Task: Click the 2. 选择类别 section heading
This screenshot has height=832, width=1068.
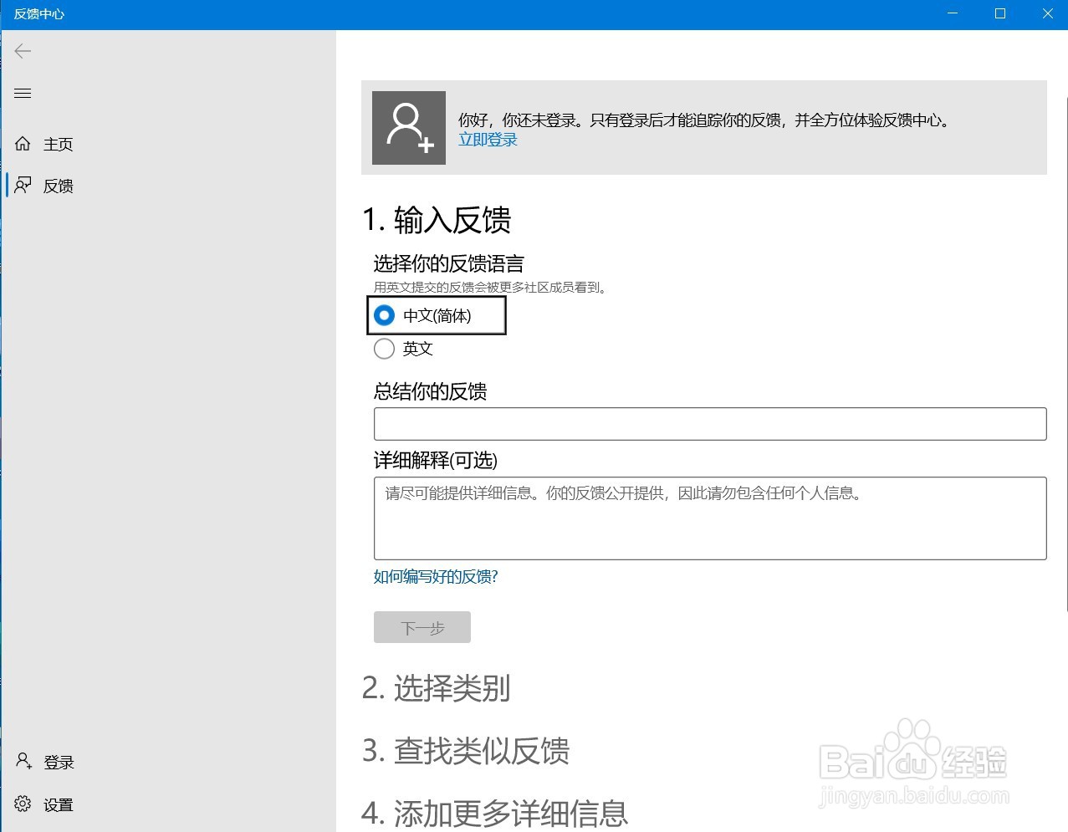Action: 436,689
